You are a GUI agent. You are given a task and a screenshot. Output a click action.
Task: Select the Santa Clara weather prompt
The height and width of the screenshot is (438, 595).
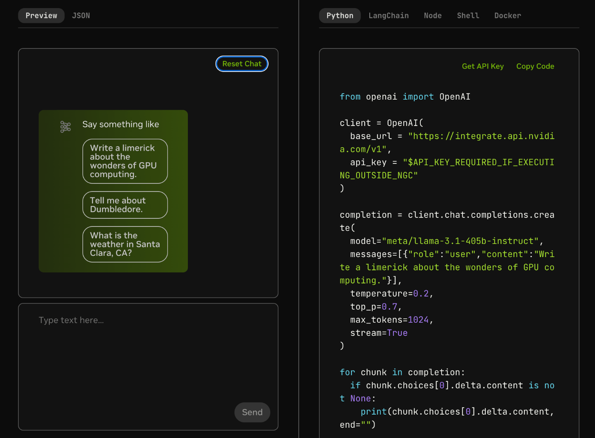[x=125, y=244]
